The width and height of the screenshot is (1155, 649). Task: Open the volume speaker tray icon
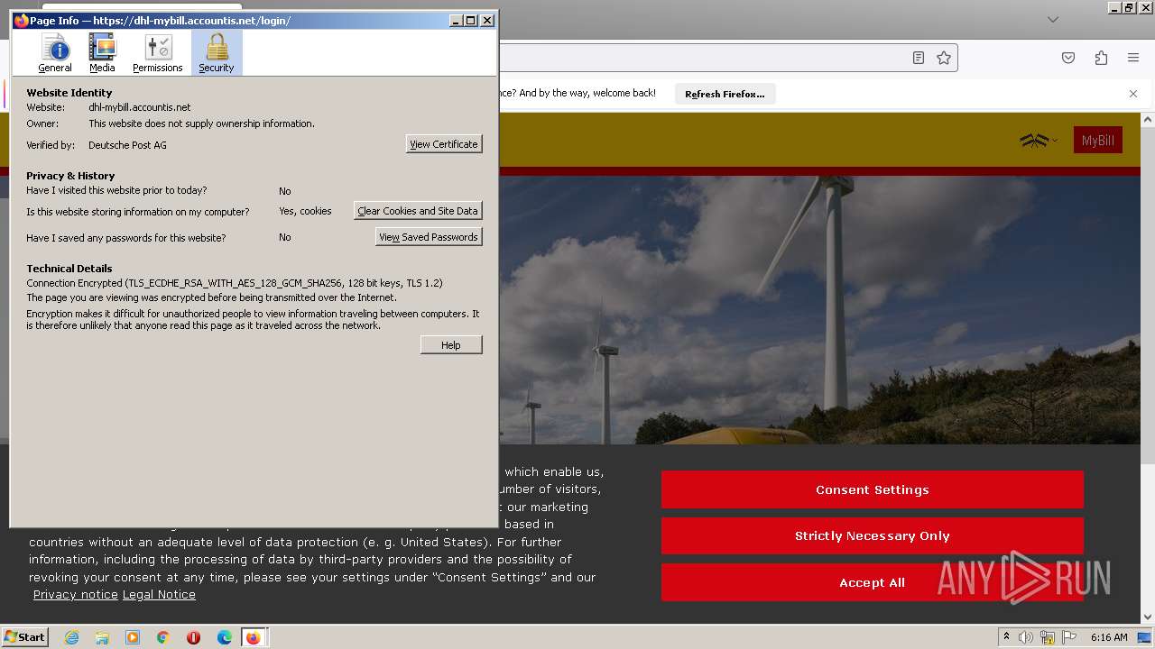pyautogui.click(x=1026, y=637)
